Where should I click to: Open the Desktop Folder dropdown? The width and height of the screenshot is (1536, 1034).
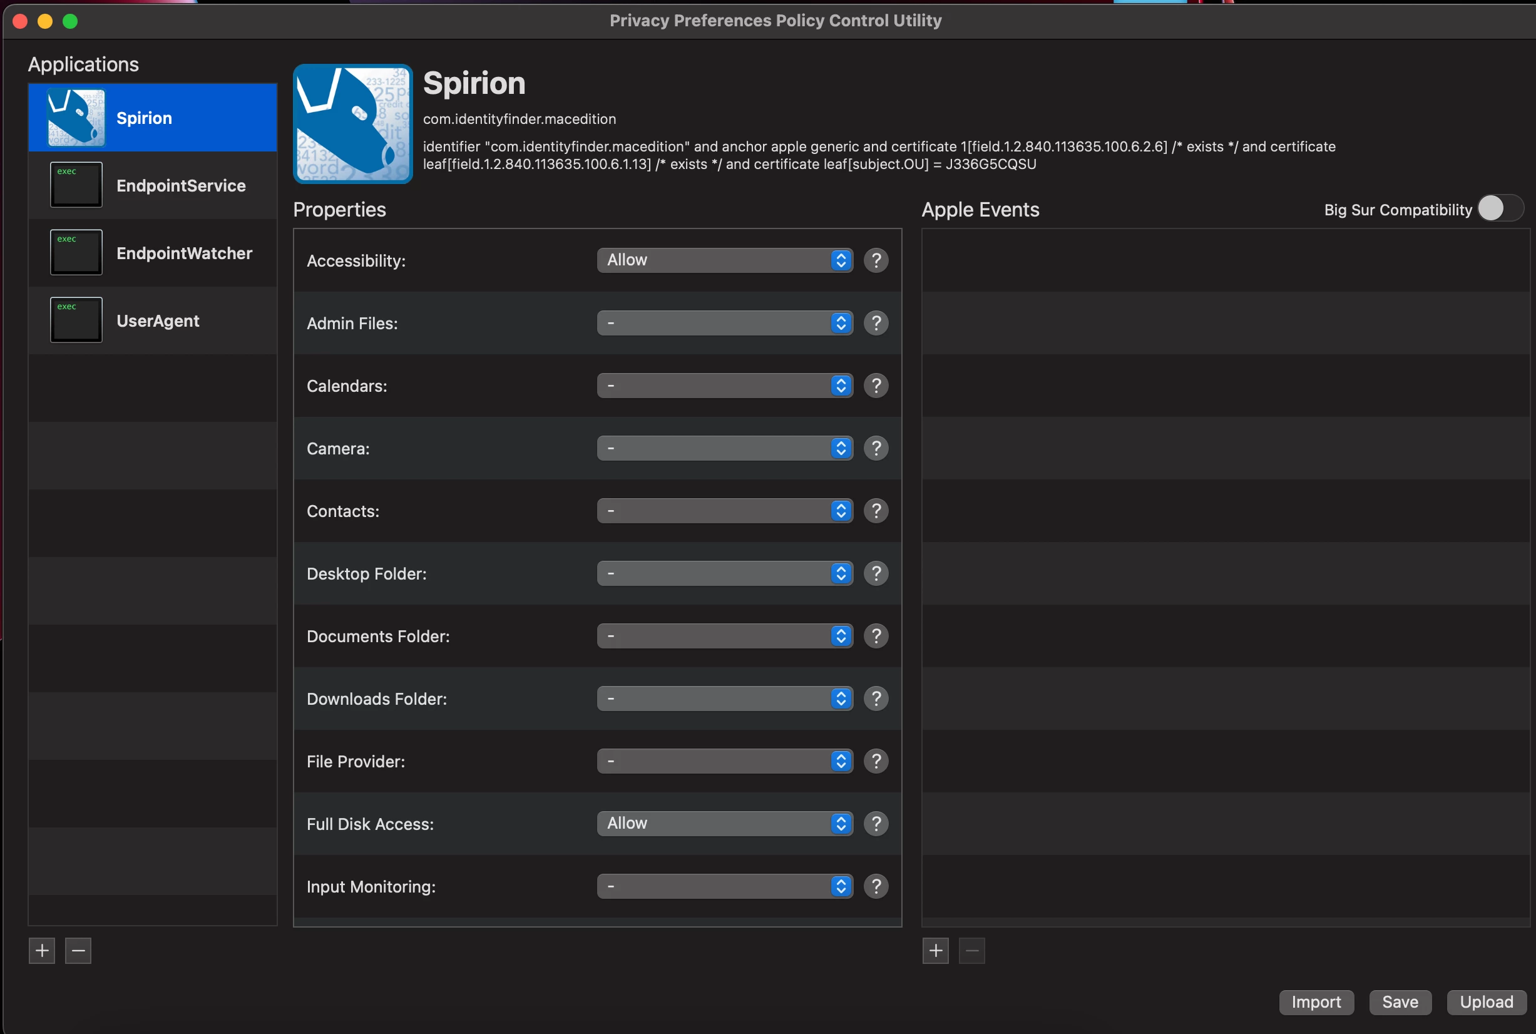tap(725, 574)
